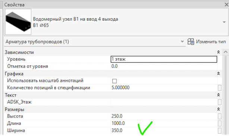
Task: Open the type selector dropdown arrow
Action: (224, 22)
